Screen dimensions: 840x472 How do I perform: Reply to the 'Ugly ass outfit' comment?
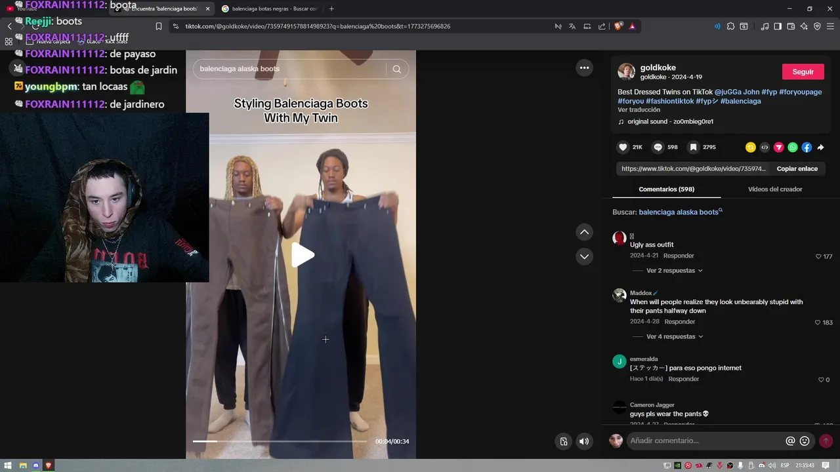679,256
